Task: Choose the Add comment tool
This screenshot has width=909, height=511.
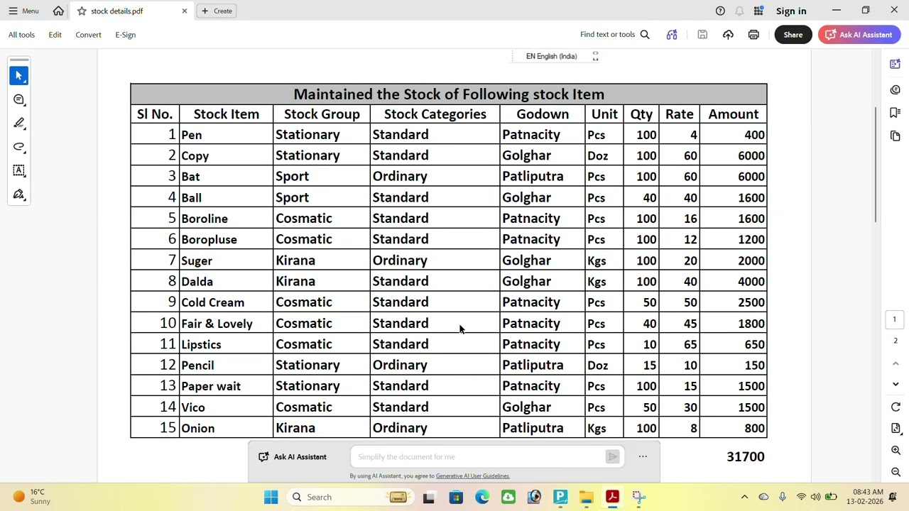Action: click(19, 99)
